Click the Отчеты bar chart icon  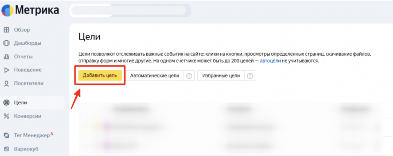(x=7, y=57)
